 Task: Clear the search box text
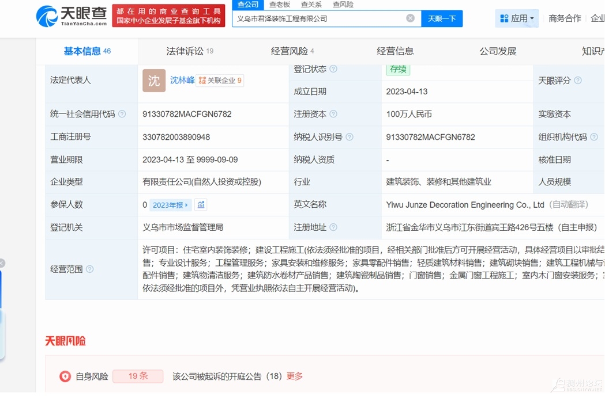click(410, 18)
